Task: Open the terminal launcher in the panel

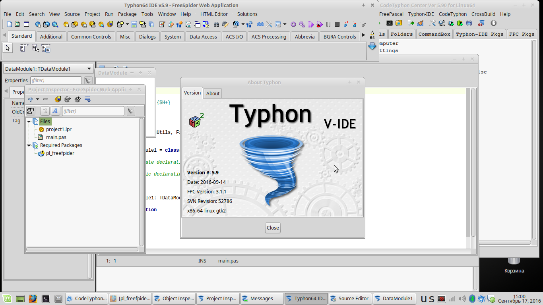Action: (x=46, y=299)
